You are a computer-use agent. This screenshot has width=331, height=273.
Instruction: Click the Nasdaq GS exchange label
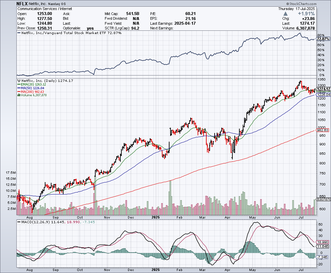point(57,4)
